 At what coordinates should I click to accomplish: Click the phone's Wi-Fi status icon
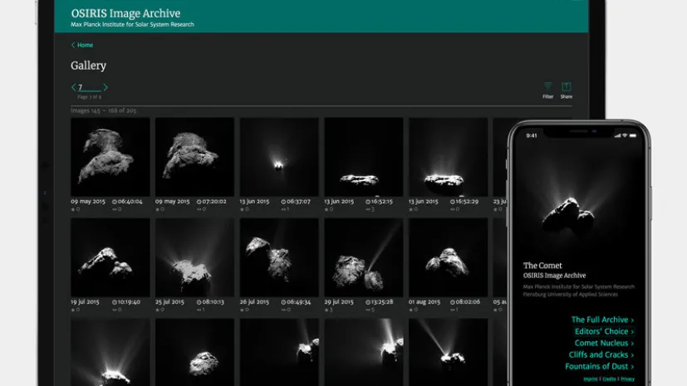[x=625, y=135]
